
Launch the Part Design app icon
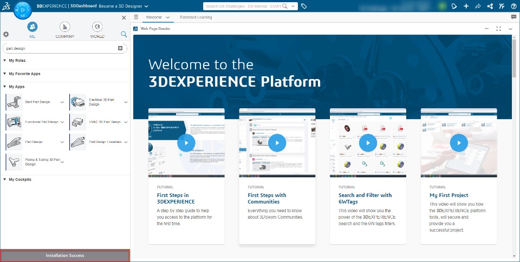coord(14,142)
